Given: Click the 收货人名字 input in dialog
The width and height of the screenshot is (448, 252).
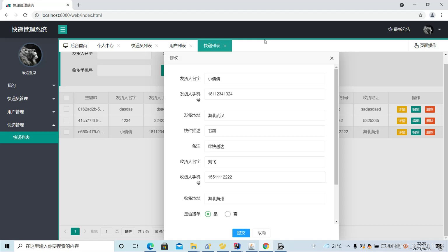Looking at the screenshot, I should 265,162.
